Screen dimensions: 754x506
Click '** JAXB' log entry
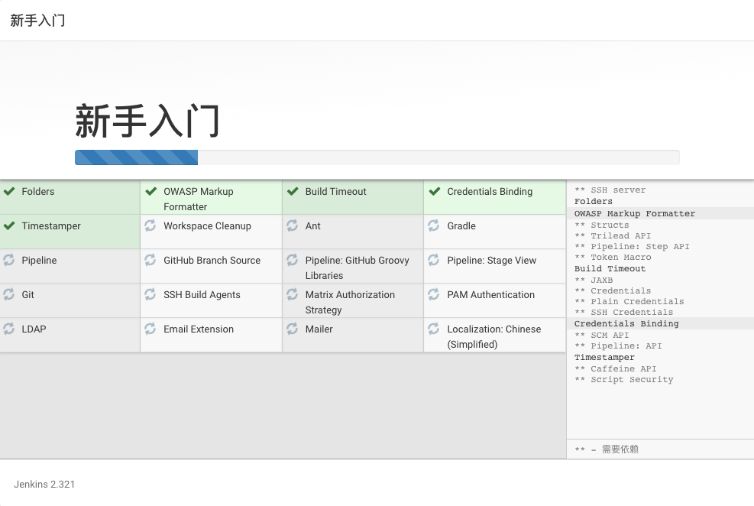(594, 280)
